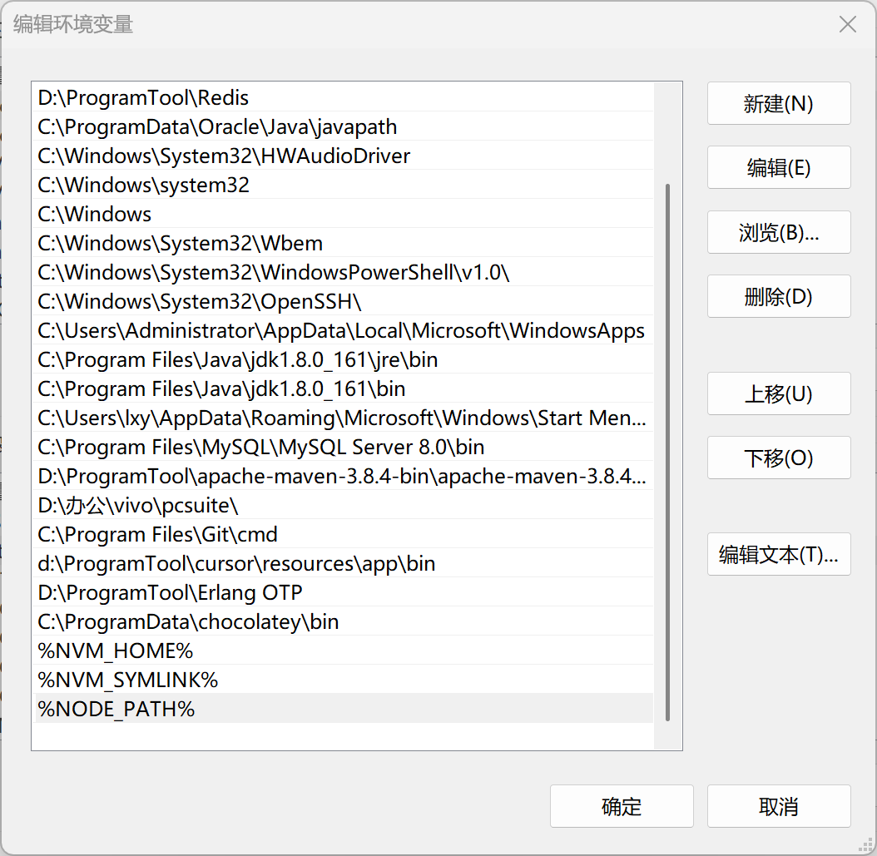Screen dimensions: 877x856
Task: Select the %NVM_HOME% entry
Action: 344,651
